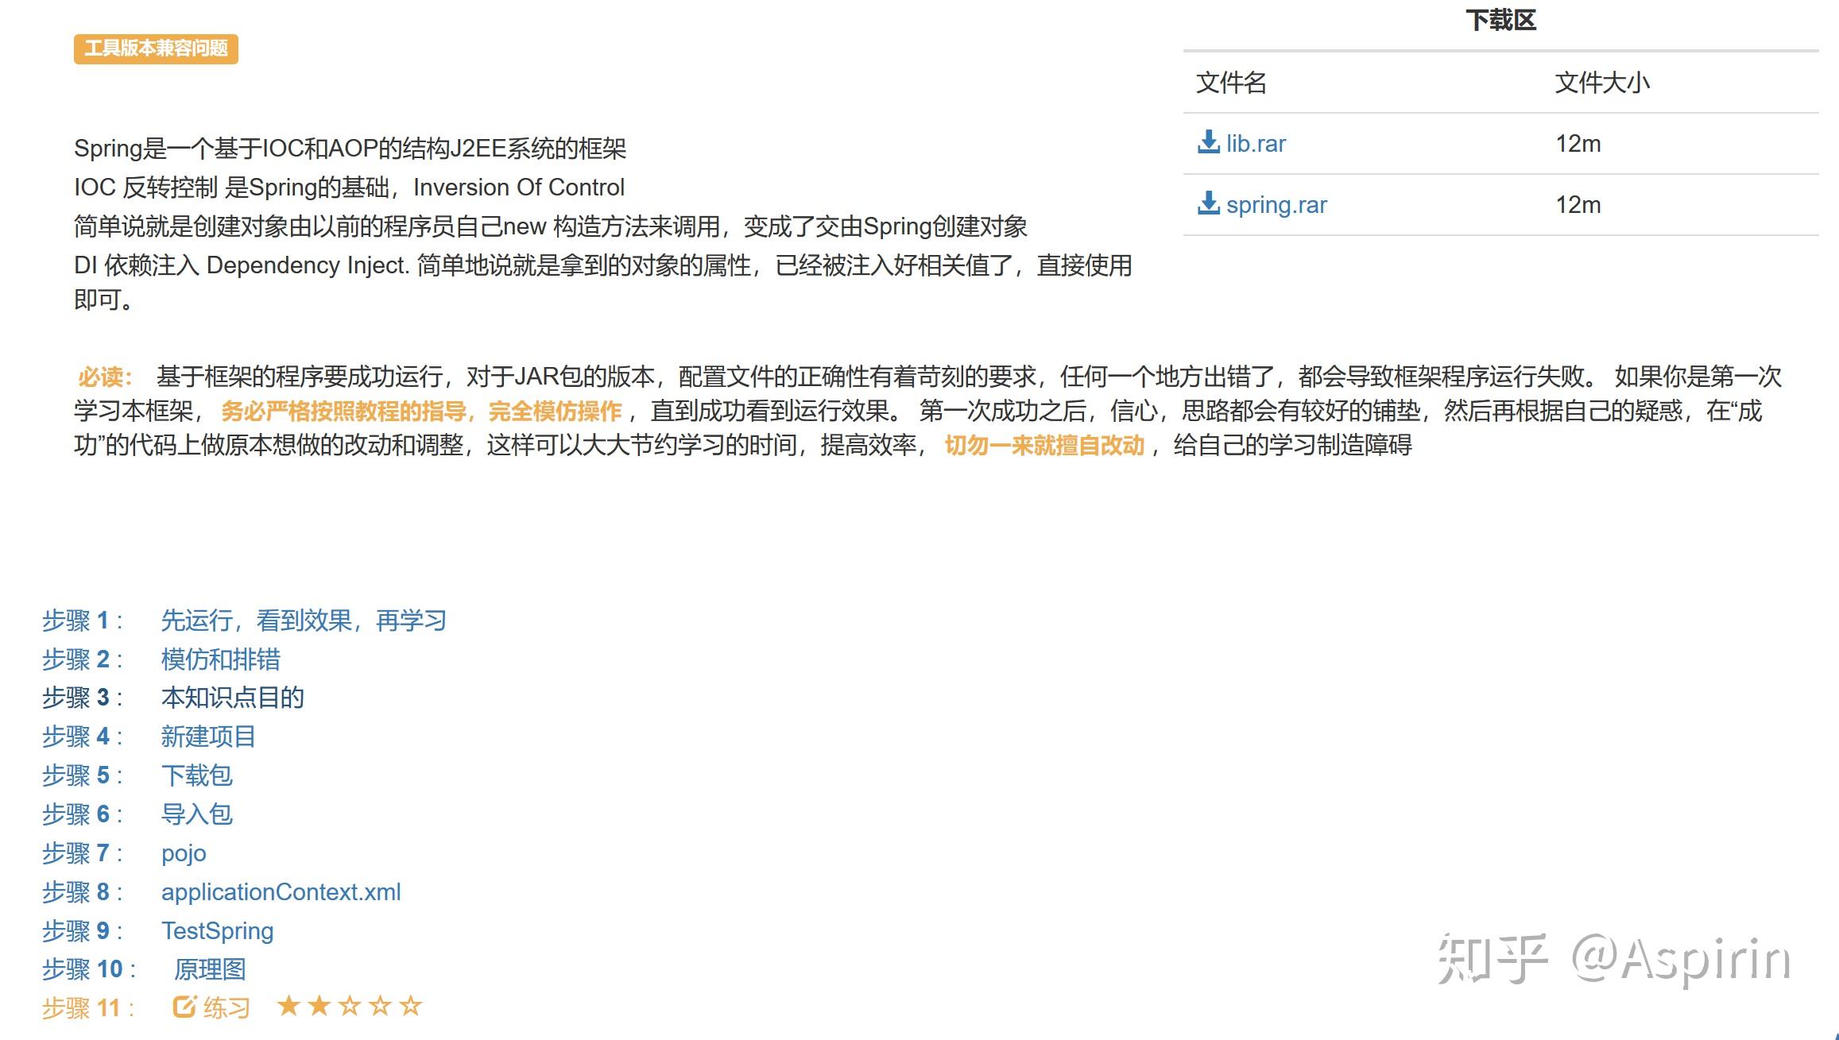Open the pojo step link

(x=184, y=853)
